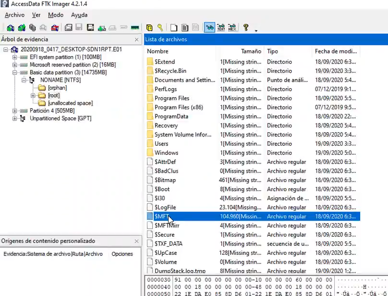The height and width of the screenshot is (296, 388).
Task: Click Export Logical Image (AD1) icon
Action: tap(90, 27)
